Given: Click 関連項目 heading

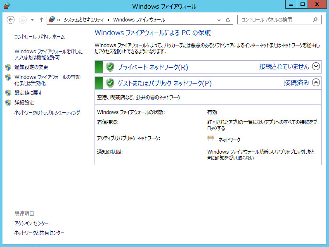Looking at the screenshot, I should 24,214.
